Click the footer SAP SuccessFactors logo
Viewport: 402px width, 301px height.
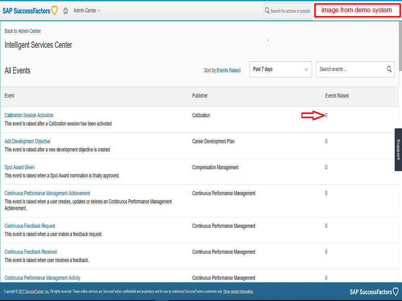coord(374,292)
